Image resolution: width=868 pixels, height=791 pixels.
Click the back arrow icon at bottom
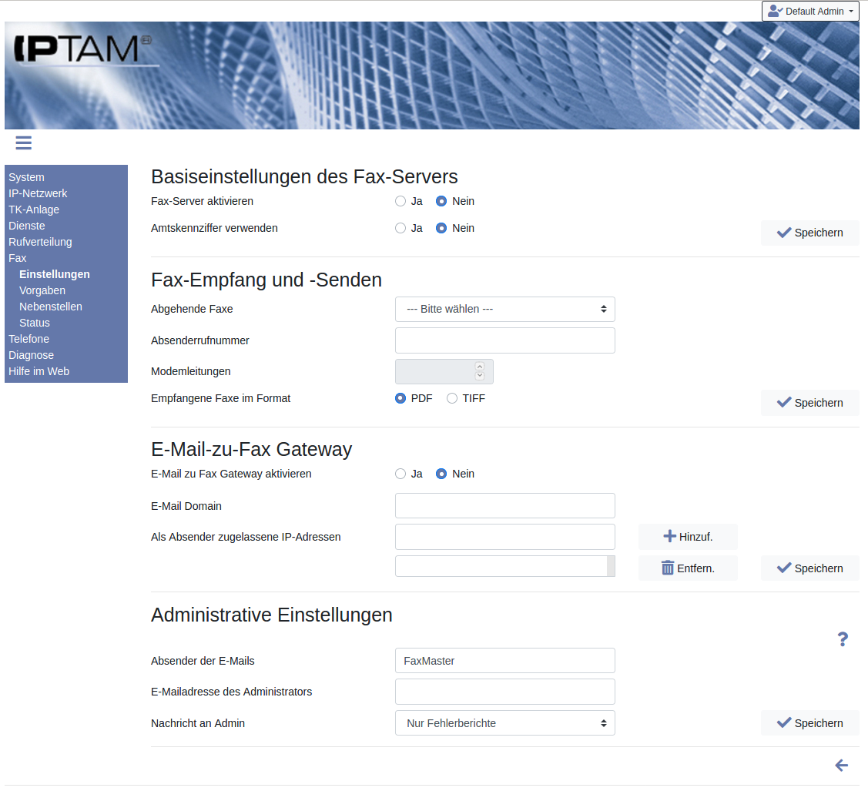841,765
